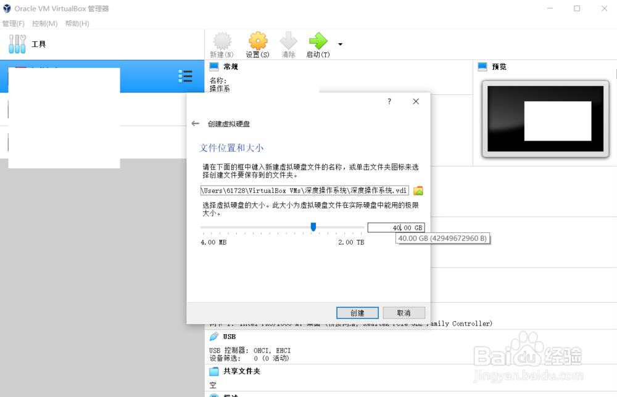Start the VM with green arrow
The width and height of the screenshot is (617, 397).
click(318, 41)
